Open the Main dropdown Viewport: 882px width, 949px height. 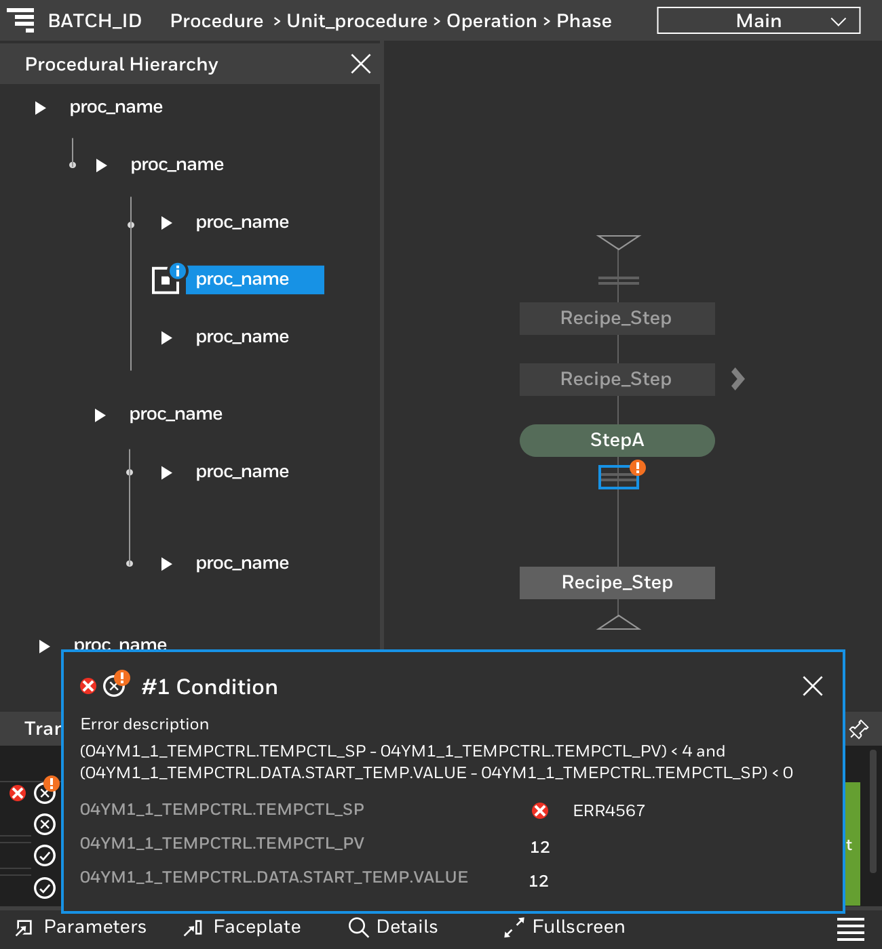pos(759,21)
